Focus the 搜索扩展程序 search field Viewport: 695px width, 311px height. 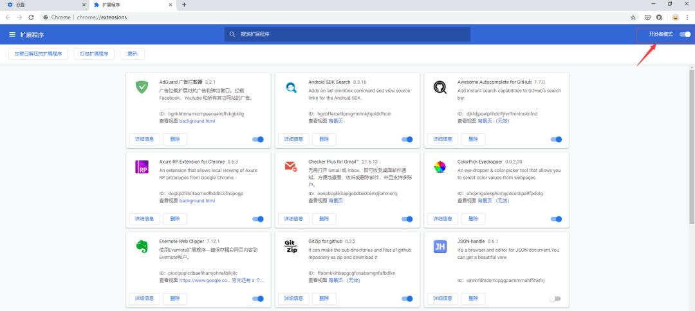[x=347, y=34]
